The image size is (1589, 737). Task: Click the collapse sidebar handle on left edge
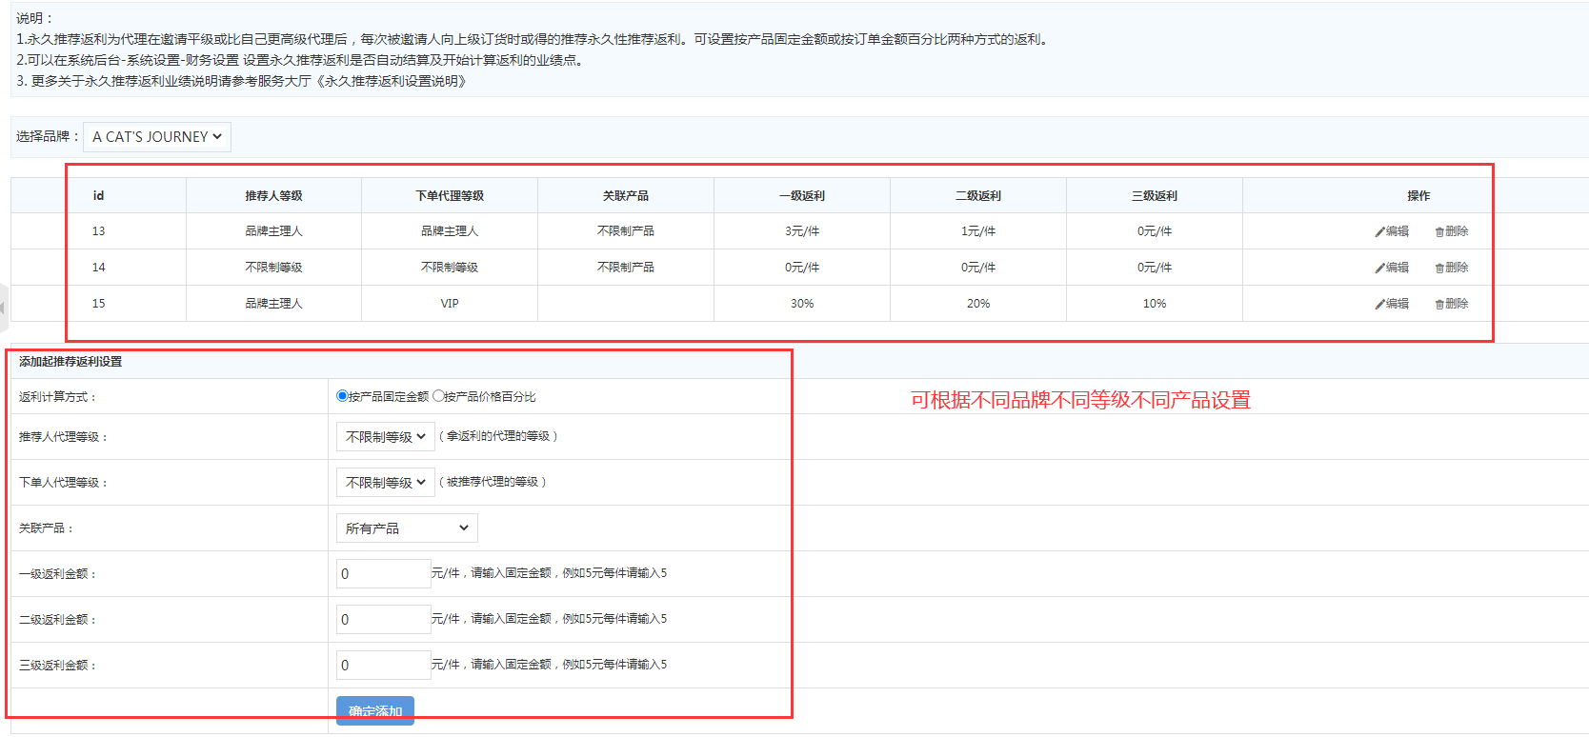click(4, 308)
